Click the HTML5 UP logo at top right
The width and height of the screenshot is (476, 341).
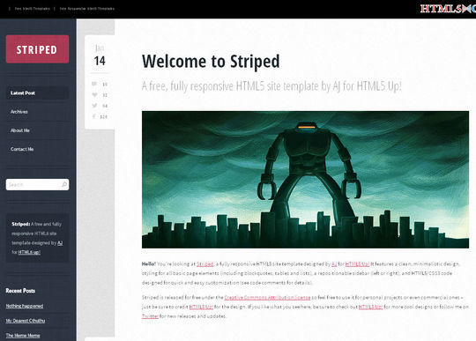click(x=448, y=9)
